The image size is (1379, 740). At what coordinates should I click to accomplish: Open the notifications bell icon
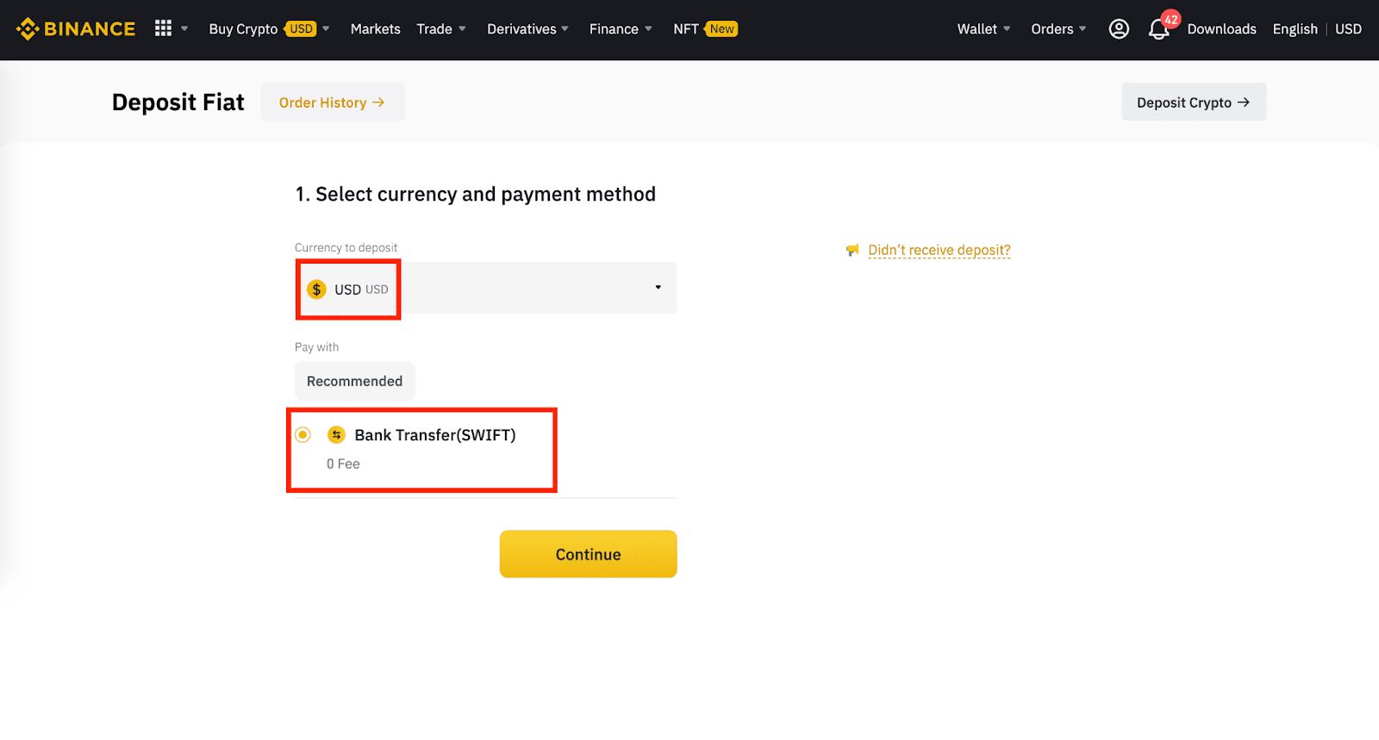point(1158,30)
